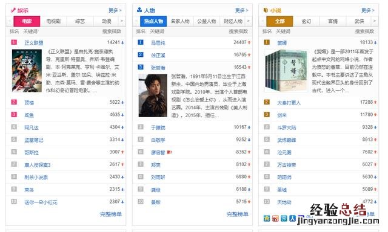This screenshot has height=232, width=388.
Task: Open 完整榜单 under the movie list
Action: coord(111,214)
